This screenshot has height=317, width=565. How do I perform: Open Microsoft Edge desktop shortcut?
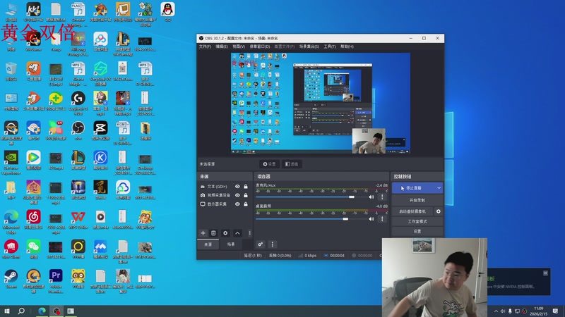pyautogui.click(x=11, y=222)
